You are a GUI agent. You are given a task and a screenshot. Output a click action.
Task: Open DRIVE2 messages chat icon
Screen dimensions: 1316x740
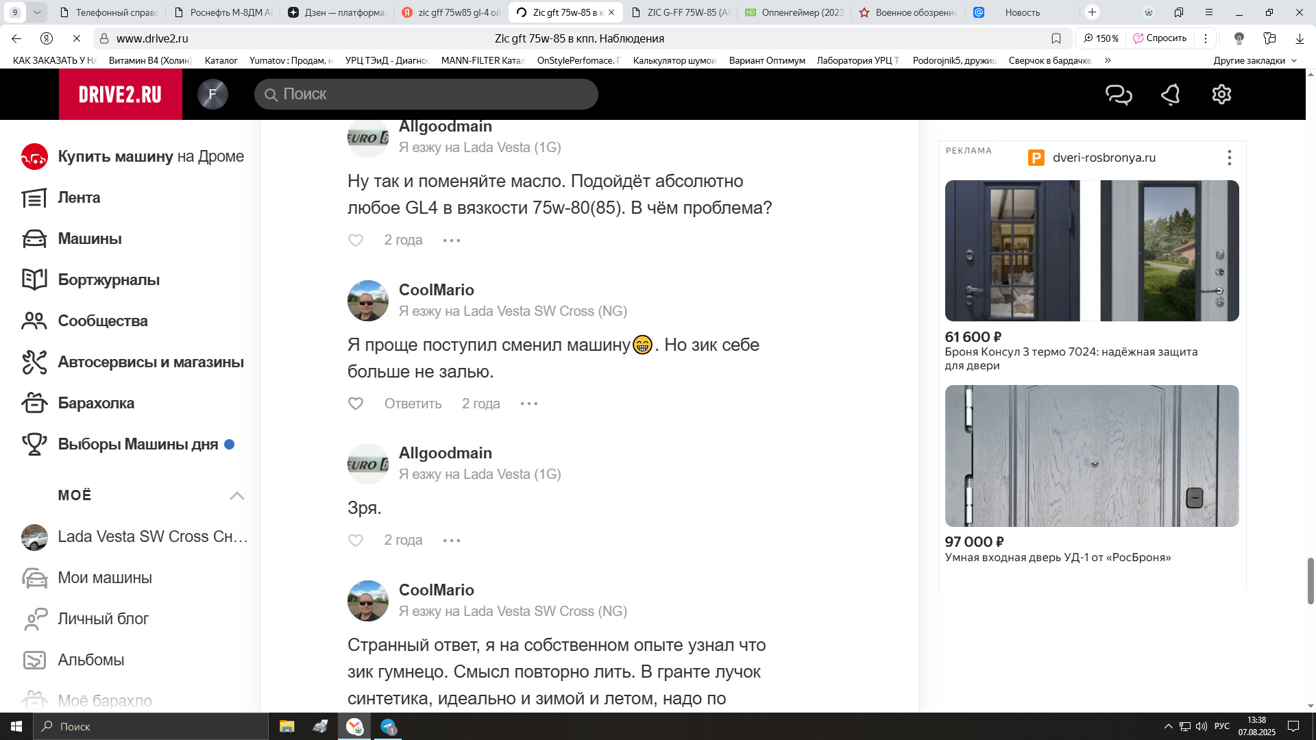[x=1119, y=95]
